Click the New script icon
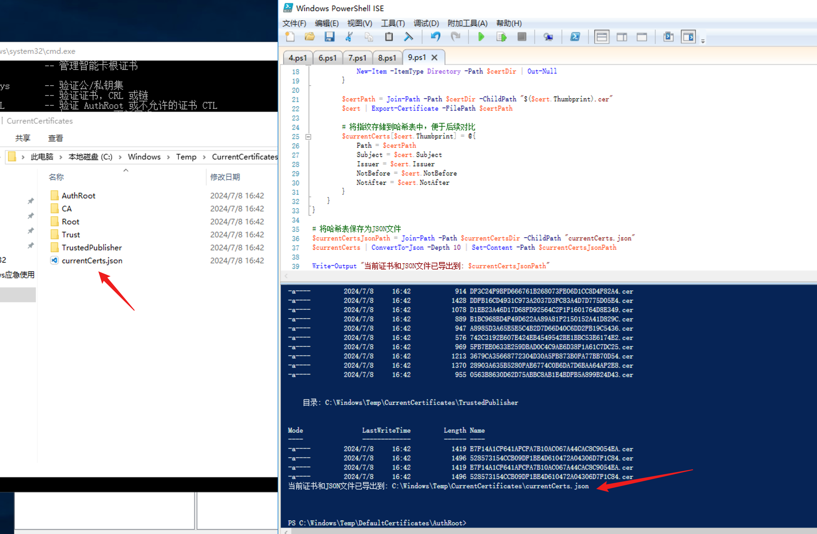The height and width of the screenshot is (534, 817). point(290,37)
